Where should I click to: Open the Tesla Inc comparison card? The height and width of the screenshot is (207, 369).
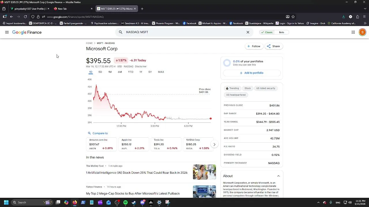tap(166, 144)
